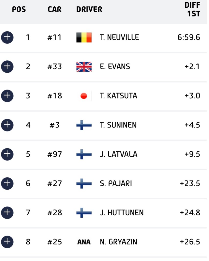The image size is (209, 261).
Task: Expand E. Evans' row with plus icon
Action: (7, 67)
